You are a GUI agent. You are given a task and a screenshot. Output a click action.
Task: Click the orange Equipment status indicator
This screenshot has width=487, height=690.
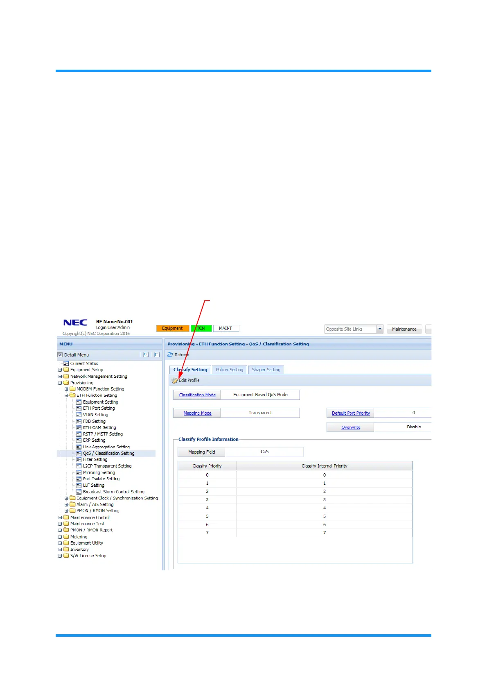[x=172, y=329]
